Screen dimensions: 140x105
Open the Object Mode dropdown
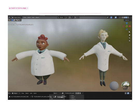[17, 18]
